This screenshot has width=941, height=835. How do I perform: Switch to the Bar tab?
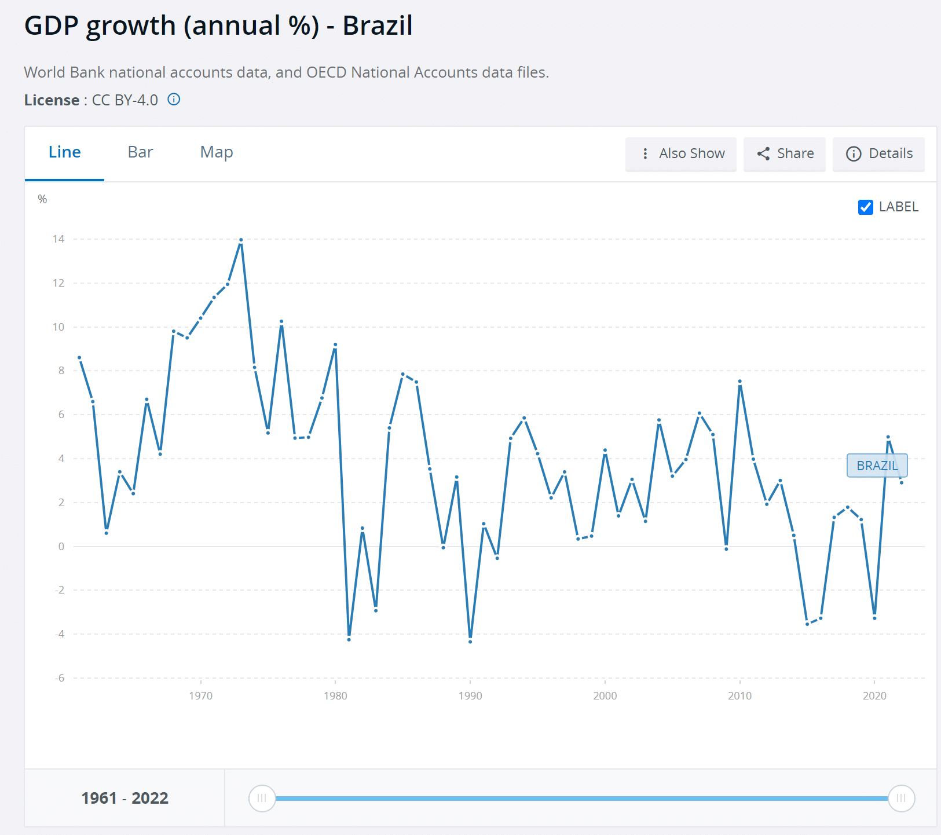click(x=140, y=152)
